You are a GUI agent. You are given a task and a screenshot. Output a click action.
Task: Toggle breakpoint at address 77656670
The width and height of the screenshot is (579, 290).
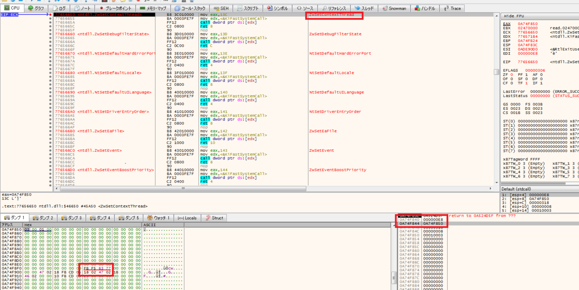(50, 53)
